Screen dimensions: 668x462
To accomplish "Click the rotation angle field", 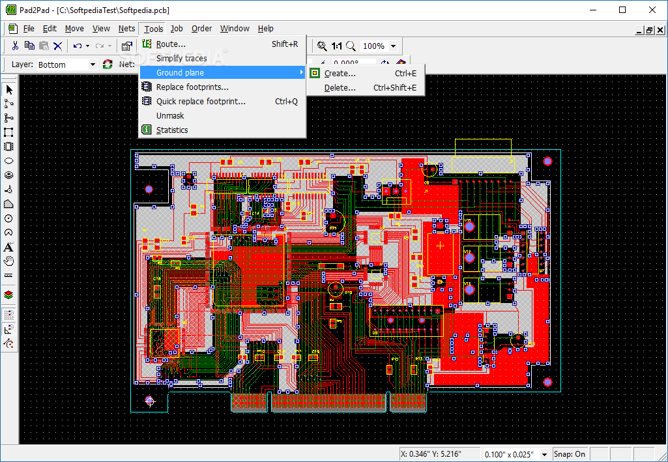I will [354, 63].
